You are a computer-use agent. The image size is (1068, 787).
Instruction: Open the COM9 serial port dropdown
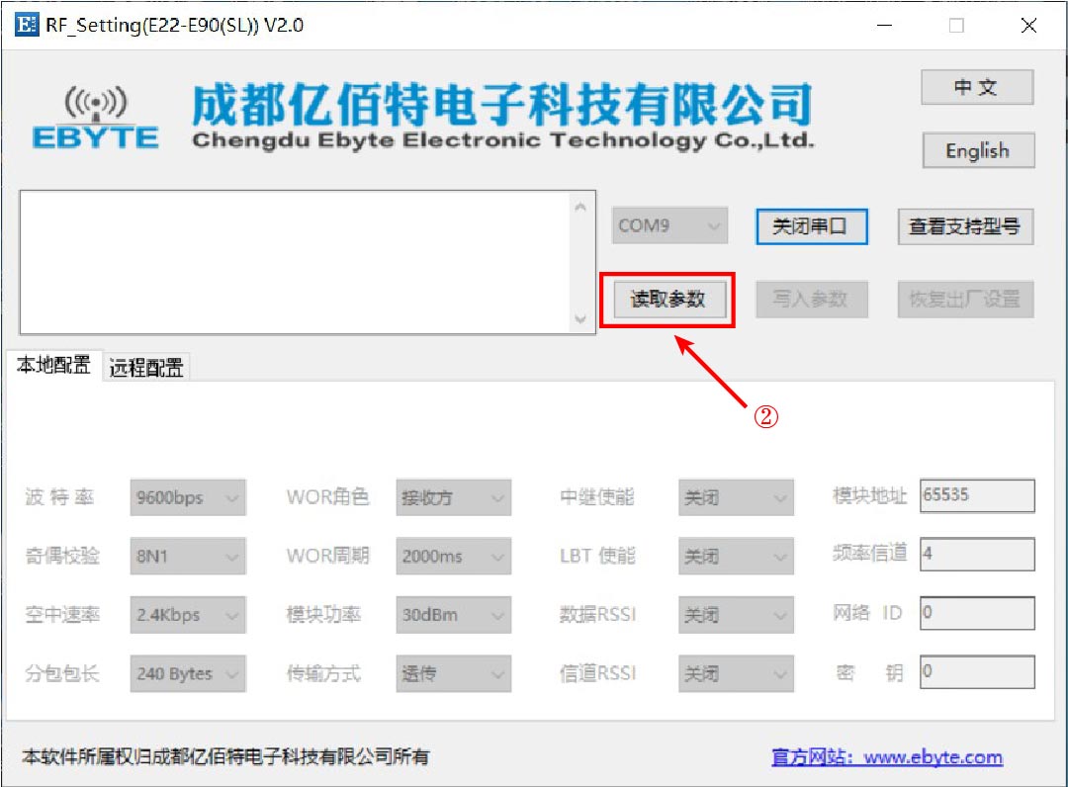(x=669, y=225)
